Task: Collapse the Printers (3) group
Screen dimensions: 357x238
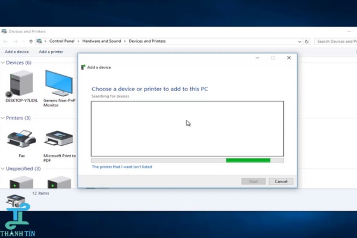Action: [x=3, y=118]
